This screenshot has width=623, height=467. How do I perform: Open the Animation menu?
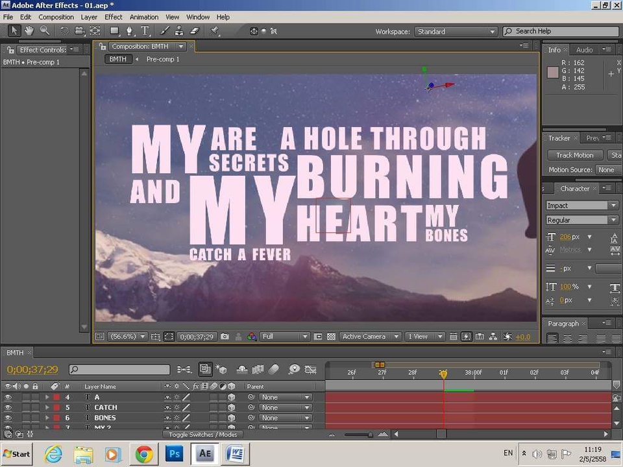(143, 17)
